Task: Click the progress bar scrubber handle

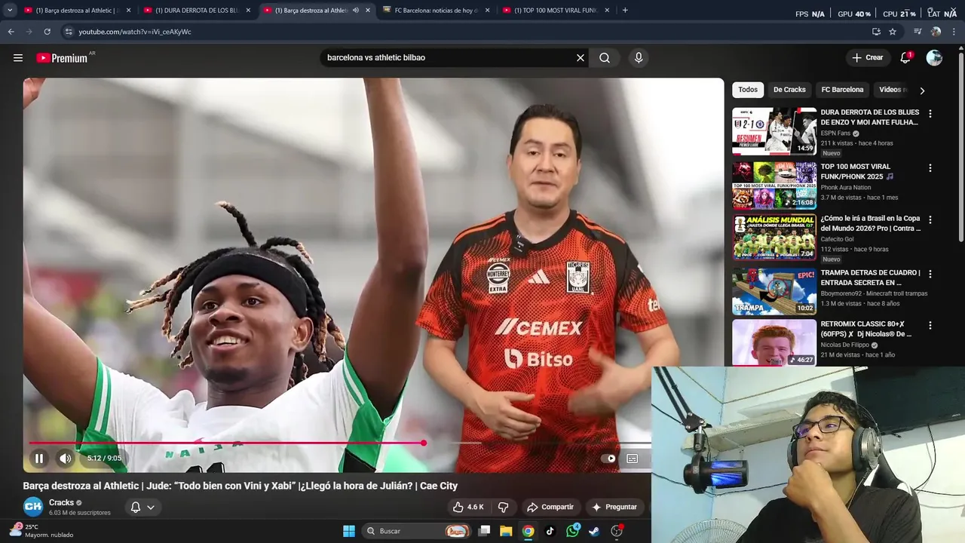Action: (424, 443)
